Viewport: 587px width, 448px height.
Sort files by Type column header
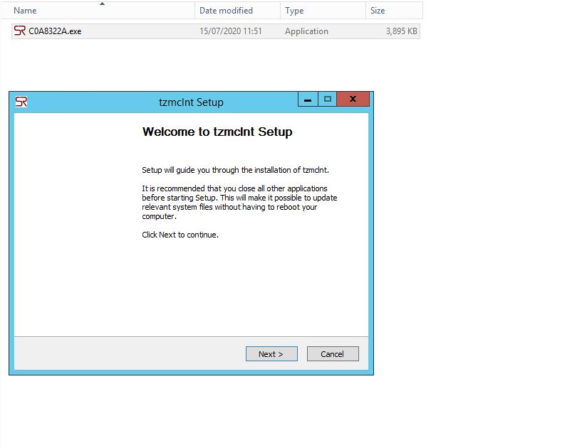tap(294, 11)
